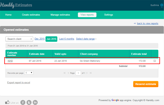This screenshot has height=105, width=164.
Task: Click the bold Subtotal amount 172.00
Action: [x=142, y=66]
